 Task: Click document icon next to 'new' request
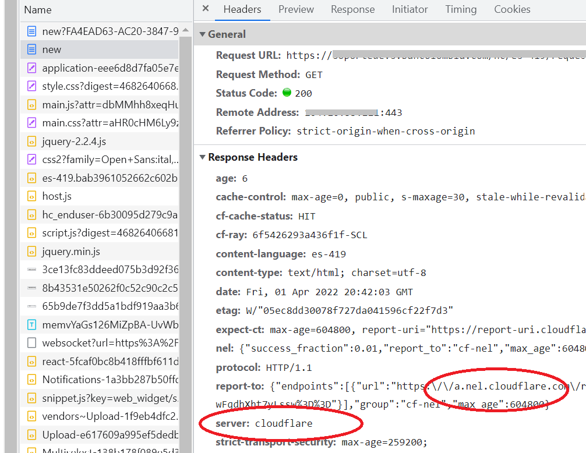31,49
